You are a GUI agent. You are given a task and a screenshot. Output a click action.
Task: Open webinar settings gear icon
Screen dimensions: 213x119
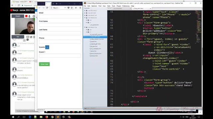[x=34, y=16]
